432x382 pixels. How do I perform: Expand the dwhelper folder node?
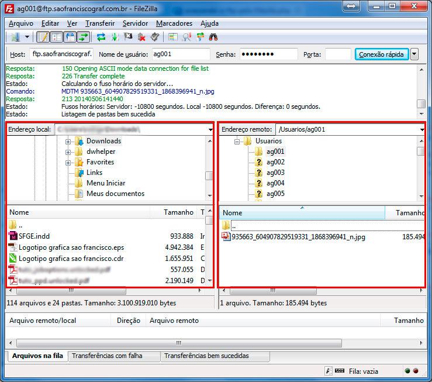68,152
